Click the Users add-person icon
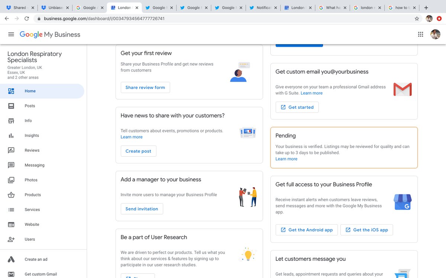The height and width of the screenshot is (278, 446). 11,239
